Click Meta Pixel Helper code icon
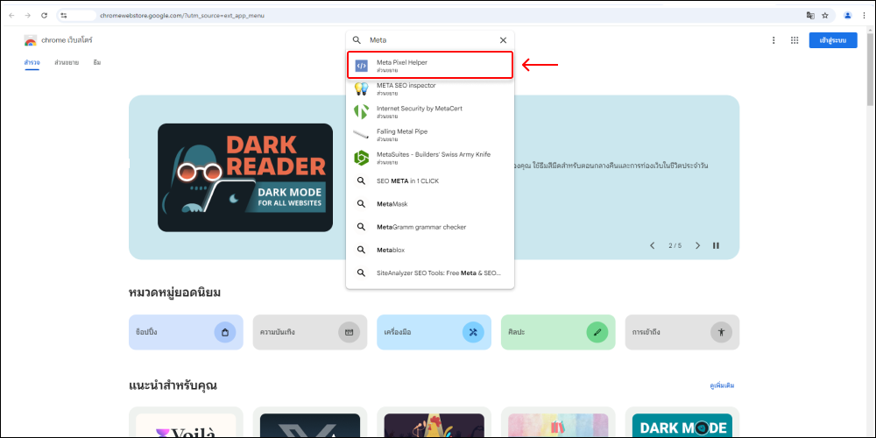 click(x=362, y=66)
